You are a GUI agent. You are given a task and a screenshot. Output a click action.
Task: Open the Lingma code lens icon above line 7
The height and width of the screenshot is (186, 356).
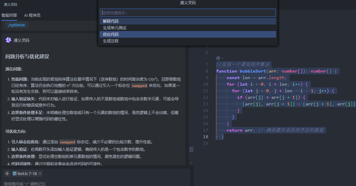(218, 58)
